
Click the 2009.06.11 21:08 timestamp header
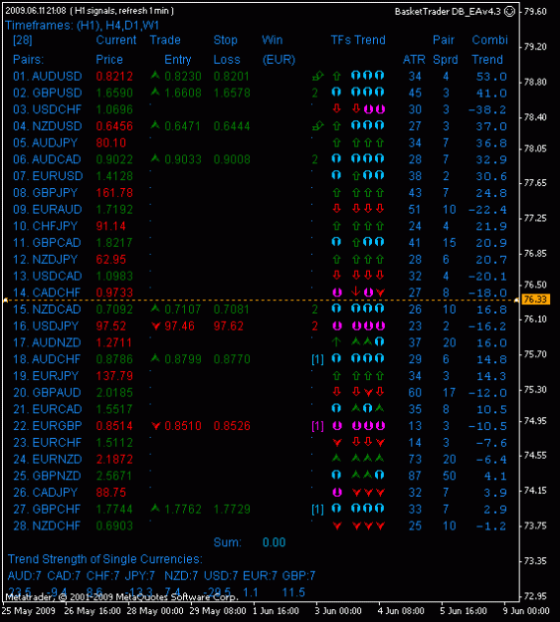(x=36, y=11)
